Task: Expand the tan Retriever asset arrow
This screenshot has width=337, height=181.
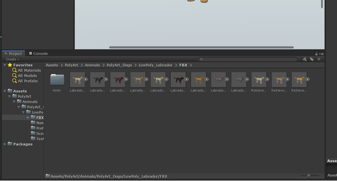Action: [288, 79]
